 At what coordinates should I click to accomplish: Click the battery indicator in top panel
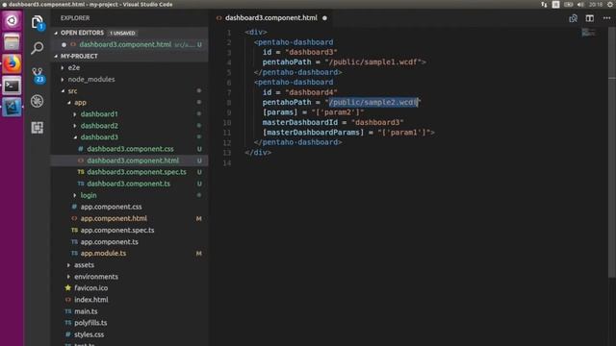tap(568, 4)
